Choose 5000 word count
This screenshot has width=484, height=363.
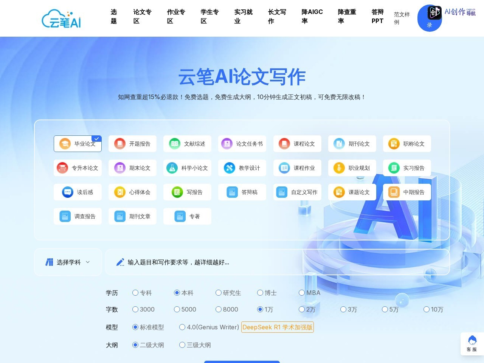tap(177, 309)
